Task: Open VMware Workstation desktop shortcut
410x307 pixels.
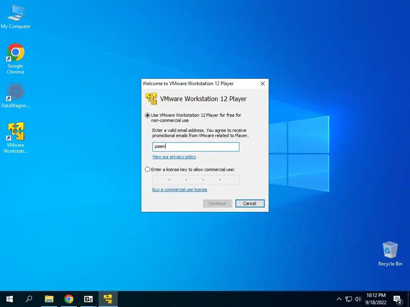Action: [16, 138]
